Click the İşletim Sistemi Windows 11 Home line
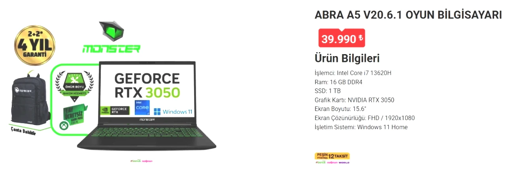 (361, 127)
